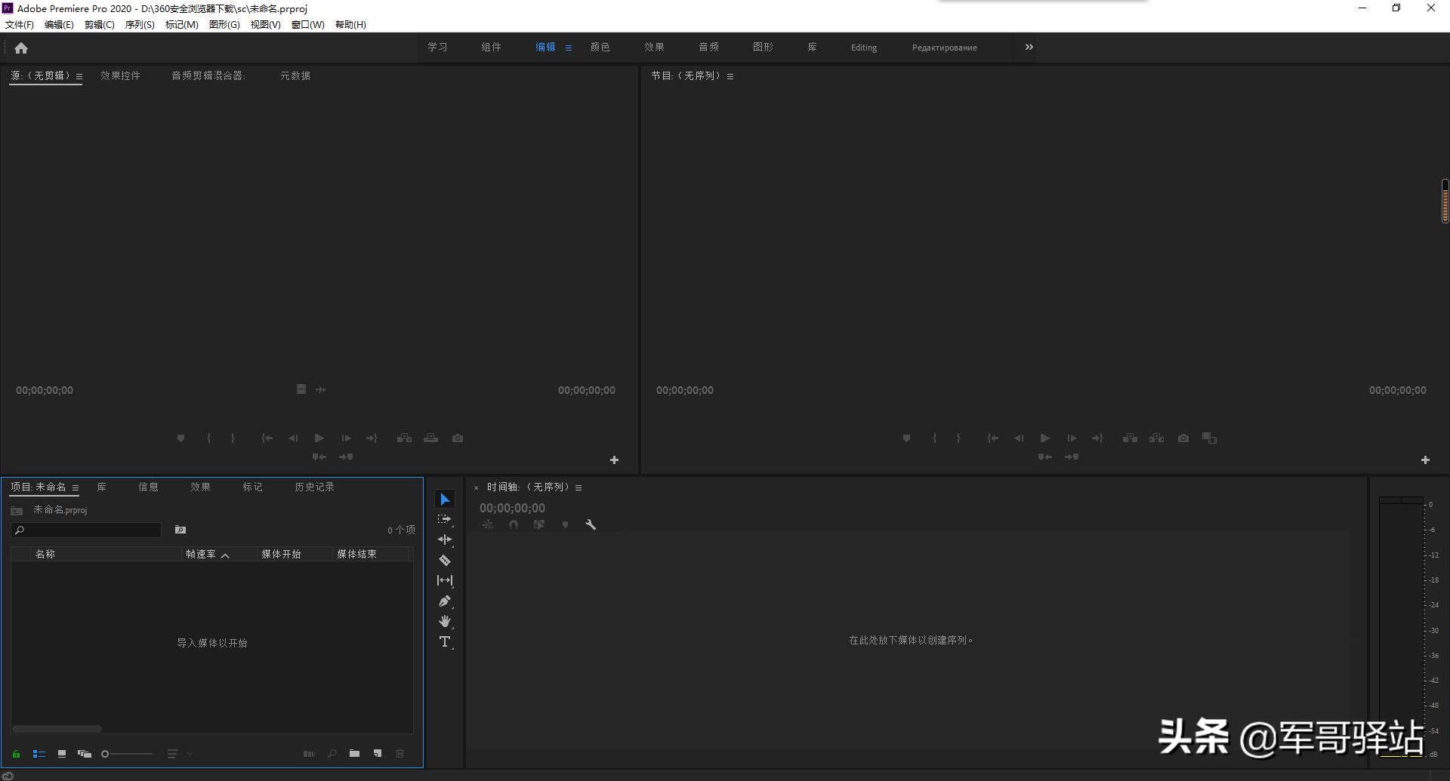Viewport: 1450px width, 781px height.
Task: Adjust the Project panel thumbnail zoom slider
Action: (128, 754)
